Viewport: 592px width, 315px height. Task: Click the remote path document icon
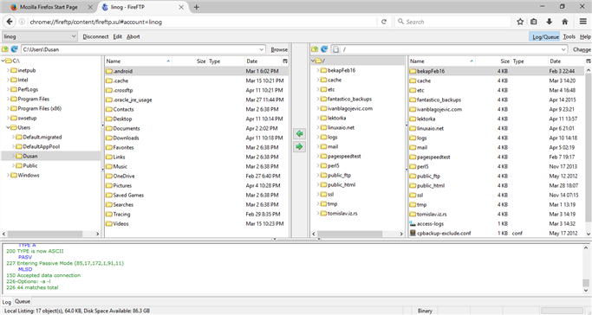pyautogui.click(x=335, y=49)
